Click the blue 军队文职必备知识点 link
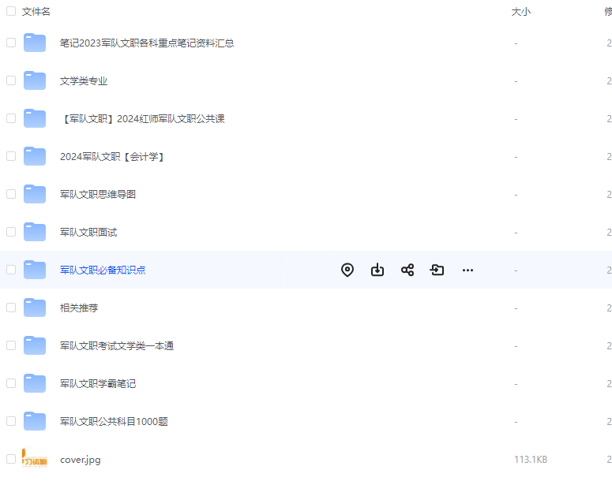The width and height of the screenshot is (612, 481). [x=103, y=270]
